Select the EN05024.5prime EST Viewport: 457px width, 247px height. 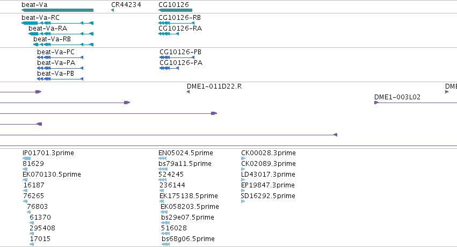186,153
